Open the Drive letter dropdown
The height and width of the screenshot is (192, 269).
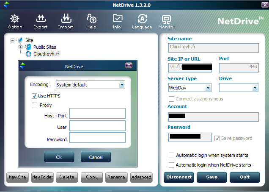pyautogui.click(x=255, y=88)
